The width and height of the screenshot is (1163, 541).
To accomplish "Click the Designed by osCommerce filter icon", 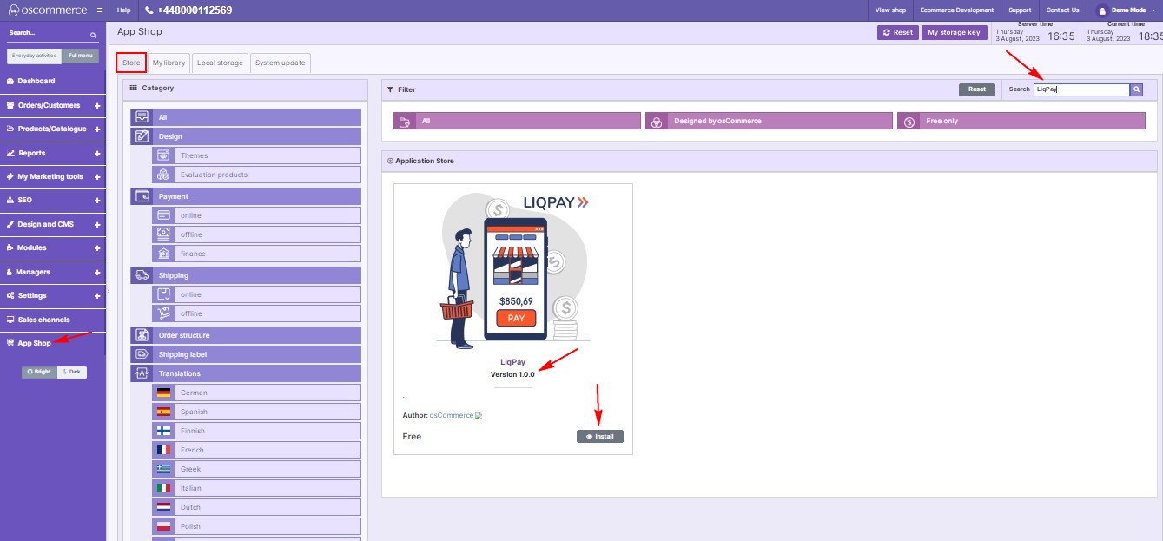I will point(657,122).
